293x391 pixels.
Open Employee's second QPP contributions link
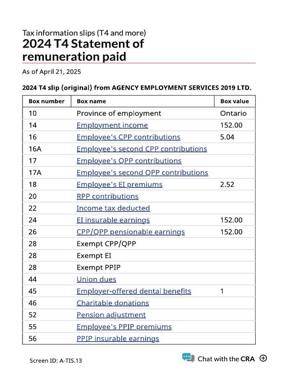pos(142,173)
